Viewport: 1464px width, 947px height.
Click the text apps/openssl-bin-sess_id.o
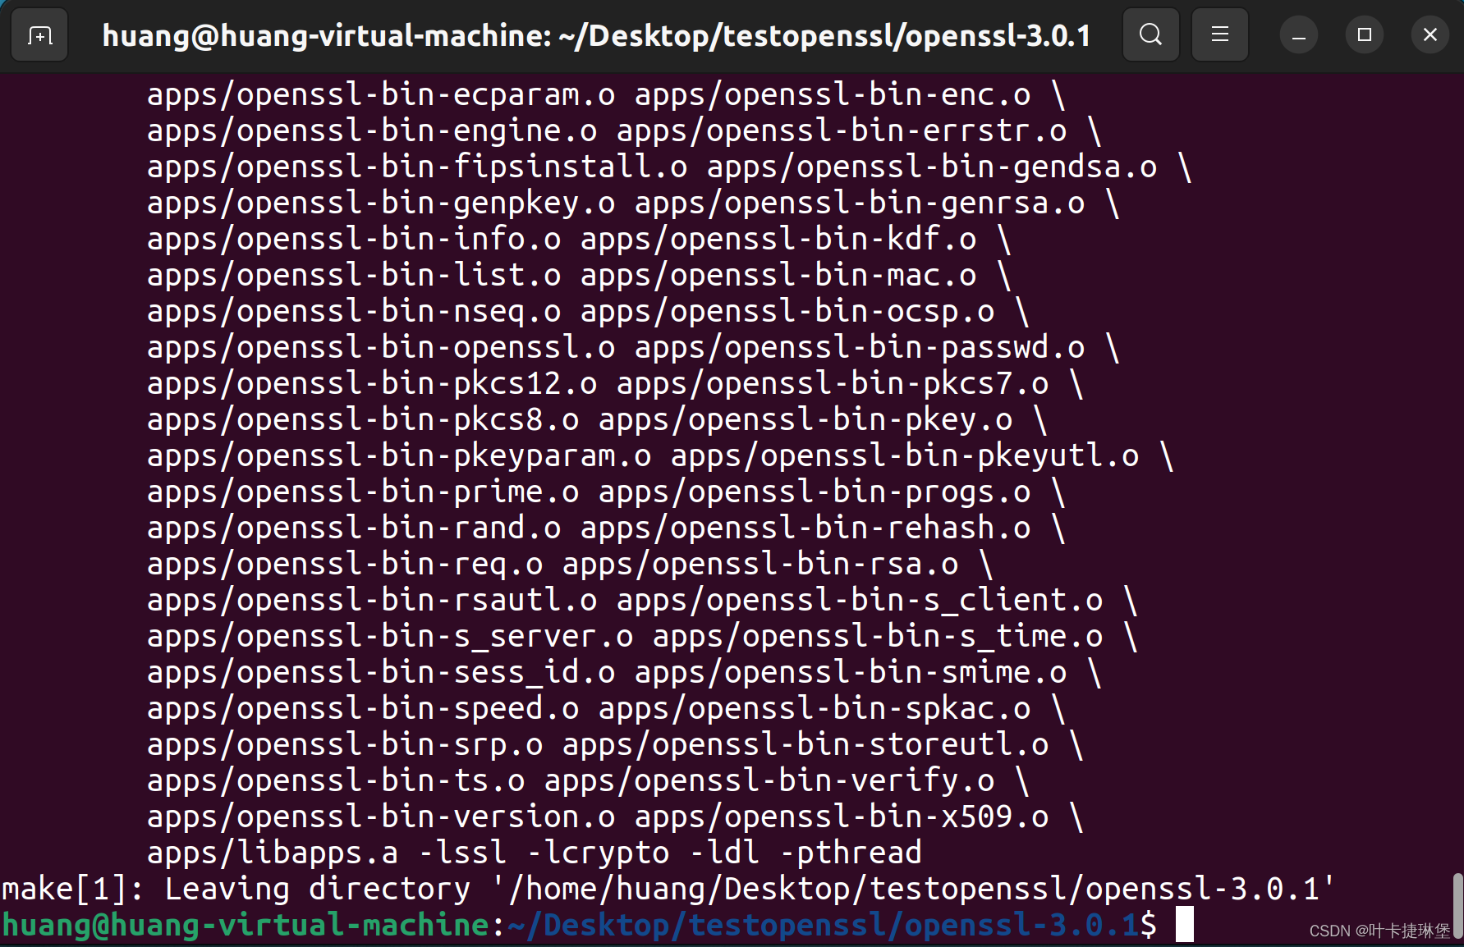(381, 673)
